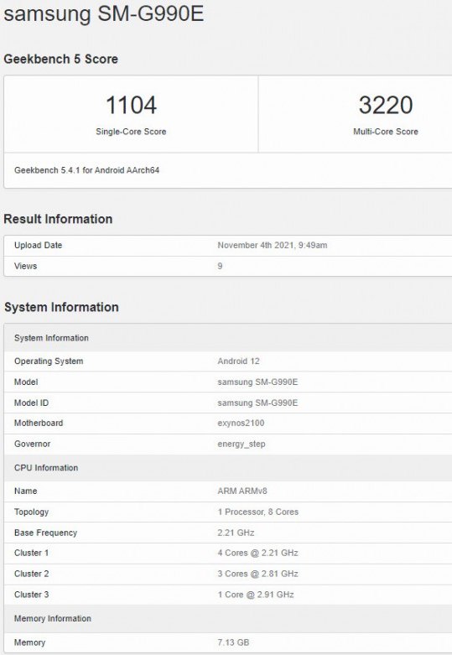Click the Model row label

[x=26, y=382]
